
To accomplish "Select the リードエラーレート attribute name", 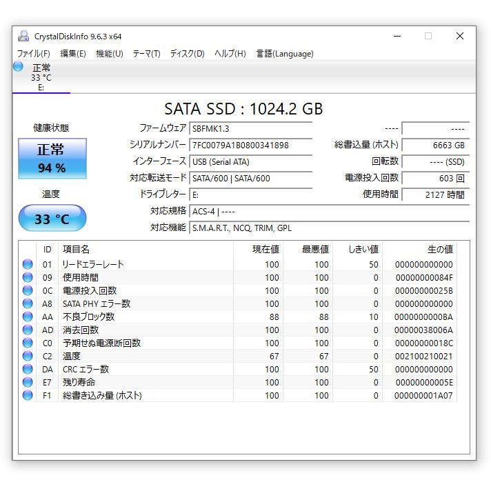I will pos(93,264).
